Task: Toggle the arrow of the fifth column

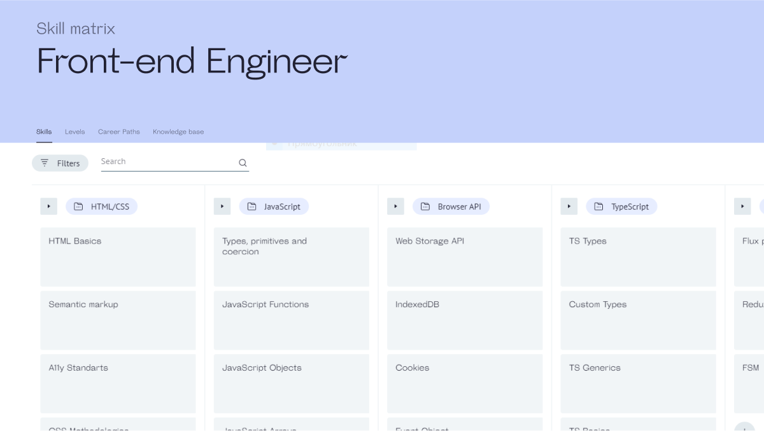Action: tap(742, 206)
